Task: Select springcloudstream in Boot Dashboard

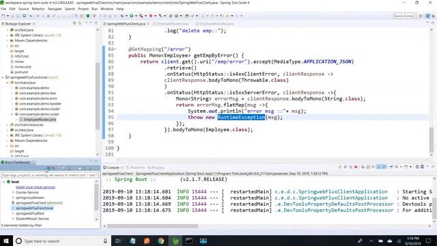Action: pyautogui.click(x=30, y=197)
